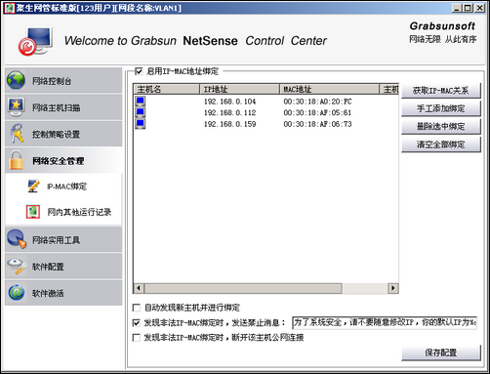Click the icon for 网络实用工具

click(x=17, y=239)
